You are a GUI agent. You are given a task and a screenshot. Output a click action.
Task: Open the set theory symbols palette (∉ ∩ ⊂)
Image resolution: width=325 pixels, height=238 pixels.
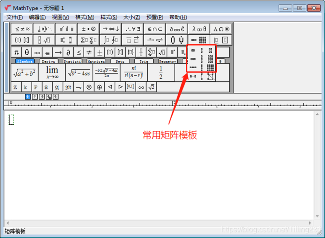coord(155,29)
